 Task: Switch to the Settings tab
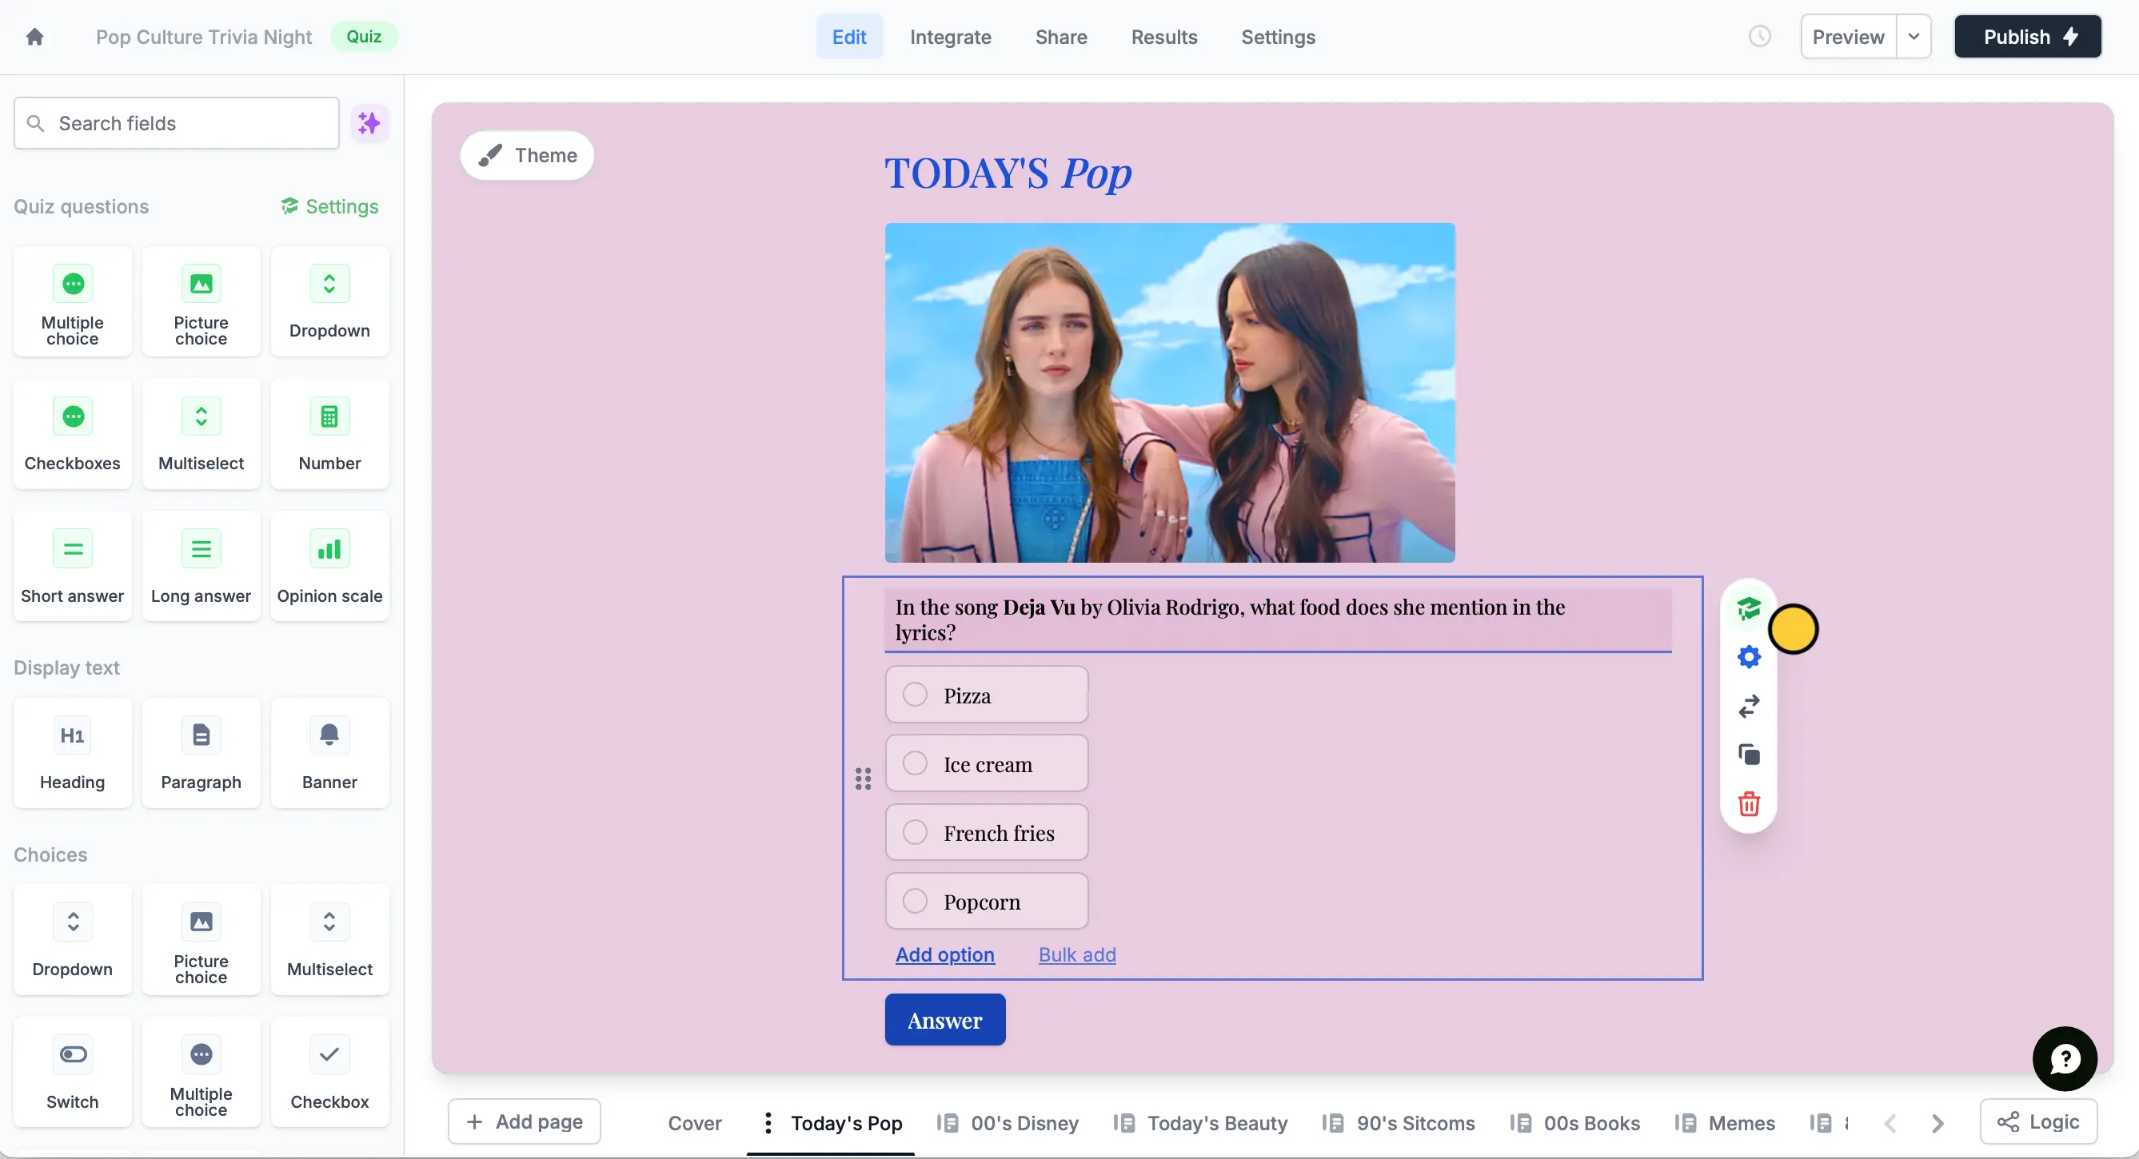[x=1277, y=37]
